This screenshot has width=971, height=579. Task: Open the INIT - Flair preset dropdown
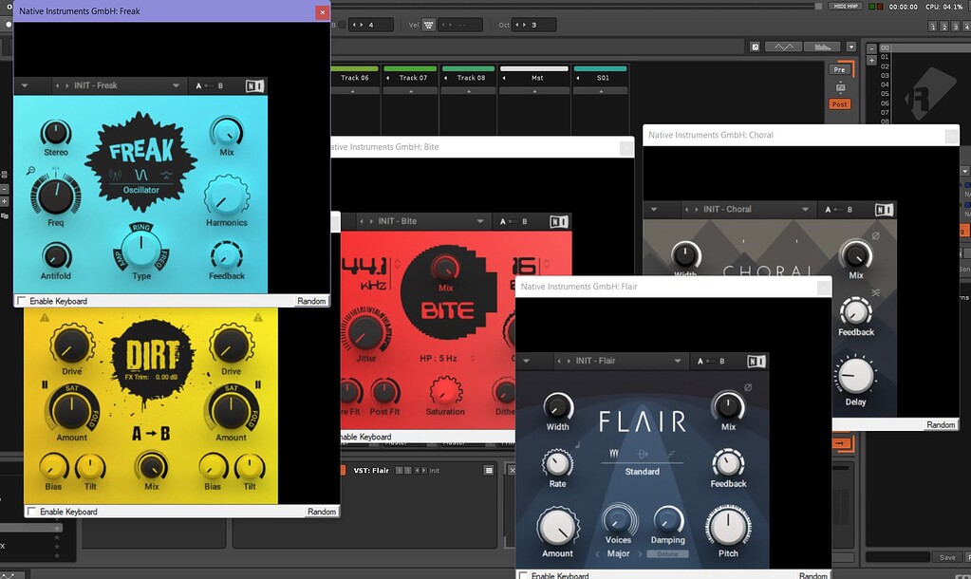(x=677, y=361)
